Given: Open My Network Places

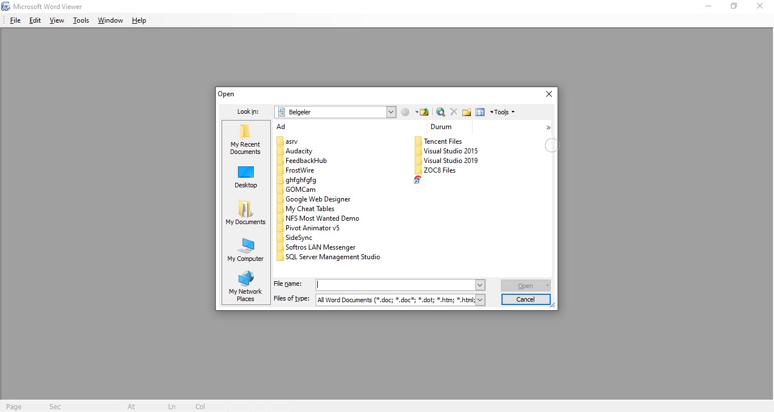Looking at the screenshot, I should [x=245, y=286].
